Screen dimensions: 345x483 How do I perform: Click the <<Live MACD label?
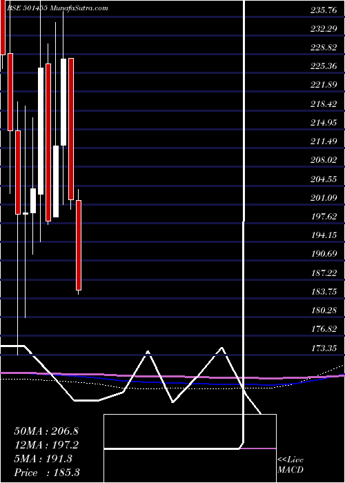[290, 465]
